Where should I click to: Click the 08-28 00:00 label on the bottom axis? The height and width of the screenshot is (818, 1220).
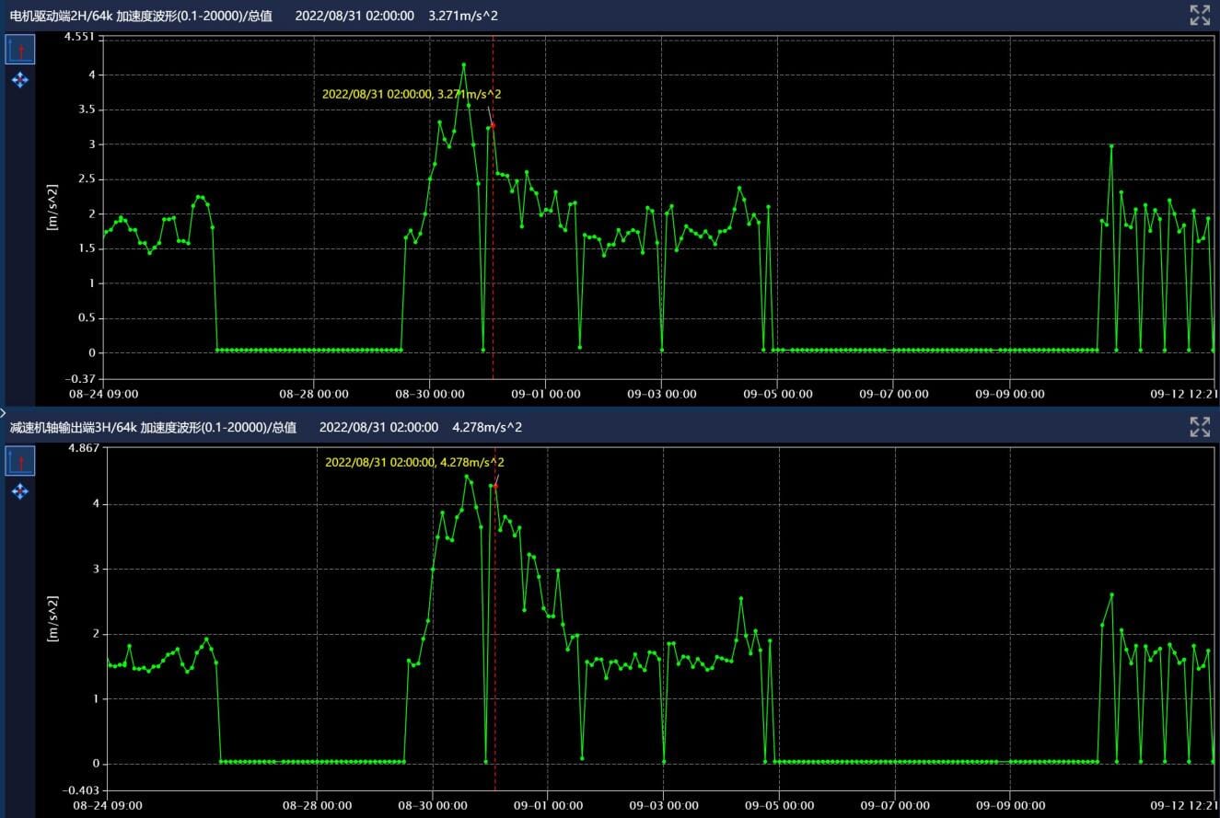[317, 805]
